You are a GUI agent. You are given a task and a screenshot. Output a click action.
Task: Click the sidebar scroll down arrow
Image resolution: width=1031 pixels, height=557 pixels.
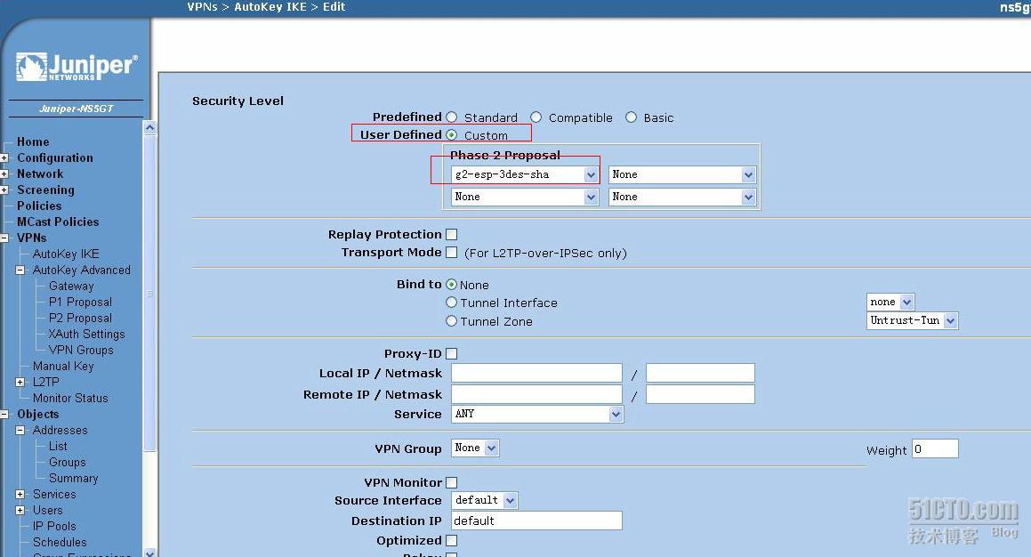click(150, 553)
